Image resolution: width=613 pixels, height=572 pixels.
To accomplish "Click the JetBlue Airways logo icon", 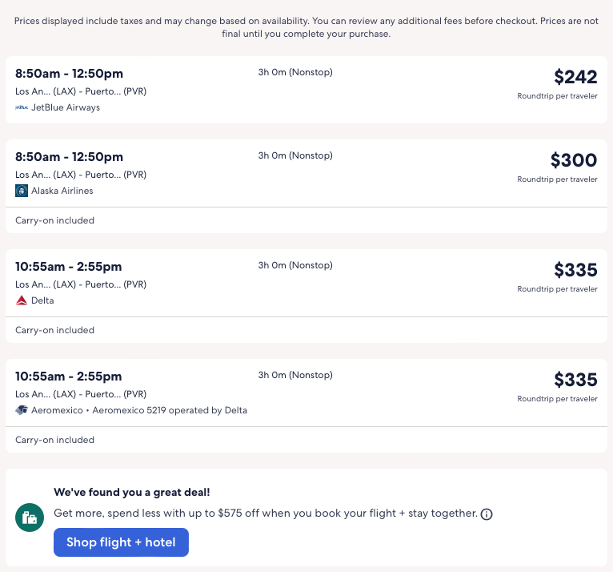I will tap(22, 107).
